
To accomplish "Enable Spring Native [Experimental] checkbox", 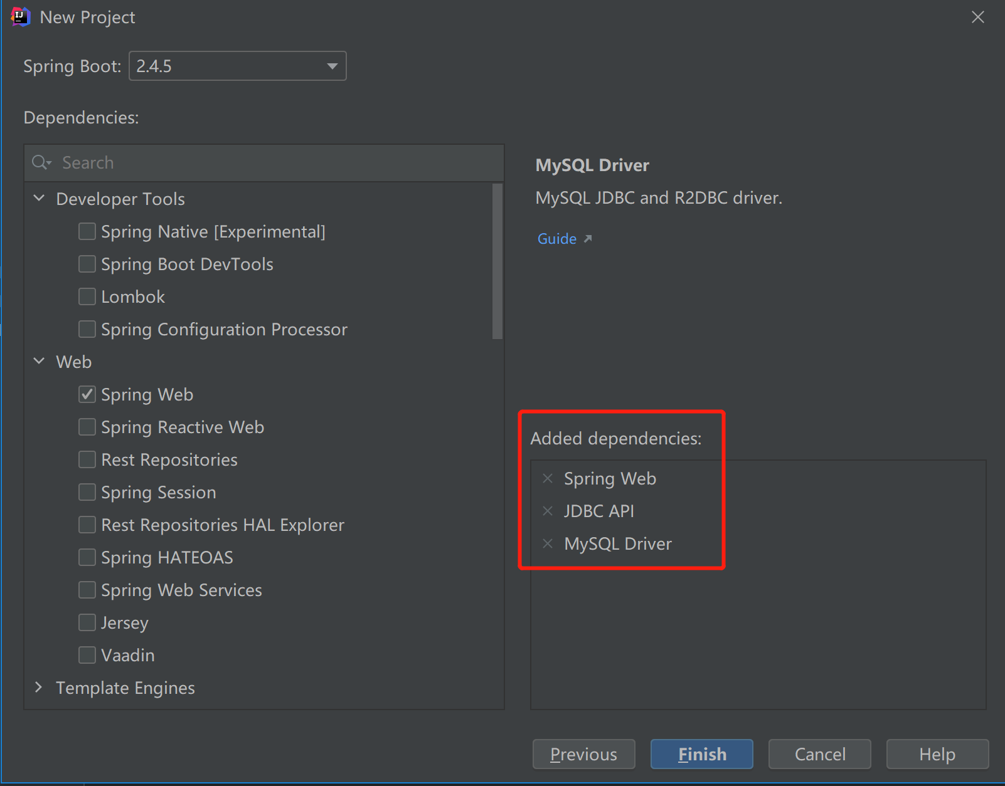I will tap(87, 232).
